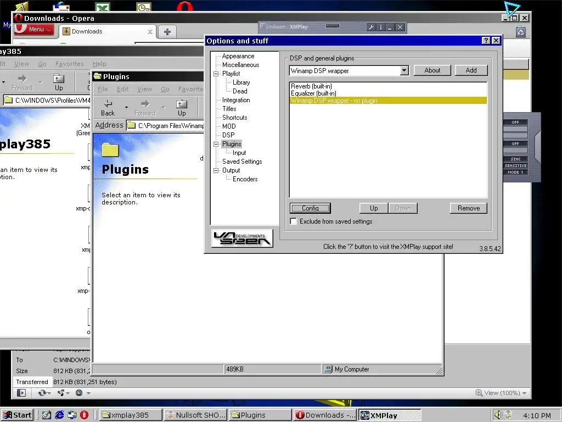Screen dimensions: 562x422
Task: Close the Downloads tab in Opera
Action: point(150,31)
